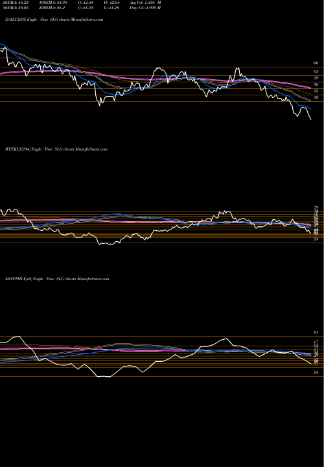Click the high price 'H: 42.64'
This screenshot has width=324, height=467.
point(110,3)
